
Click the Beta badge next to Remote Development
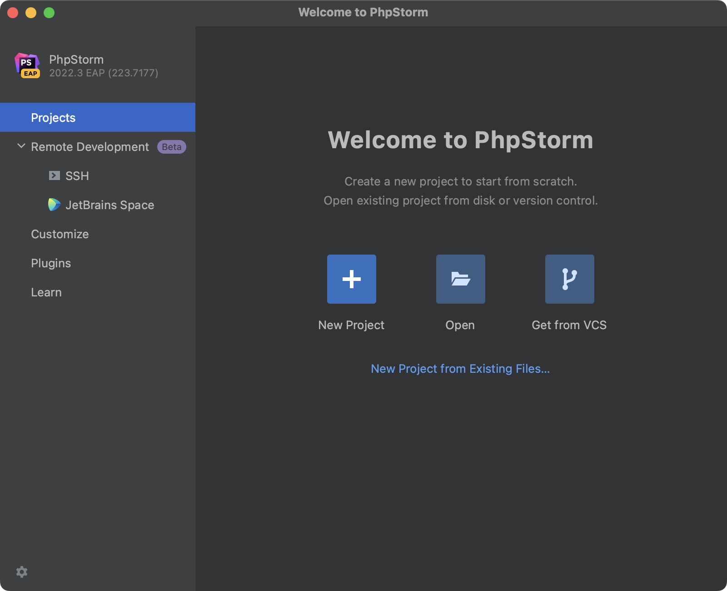click(x=171, y=147)
